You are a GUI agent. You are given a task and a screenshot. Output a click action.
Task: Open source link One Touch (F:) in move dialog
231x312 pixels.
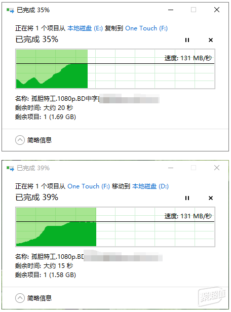coord(89,186)
